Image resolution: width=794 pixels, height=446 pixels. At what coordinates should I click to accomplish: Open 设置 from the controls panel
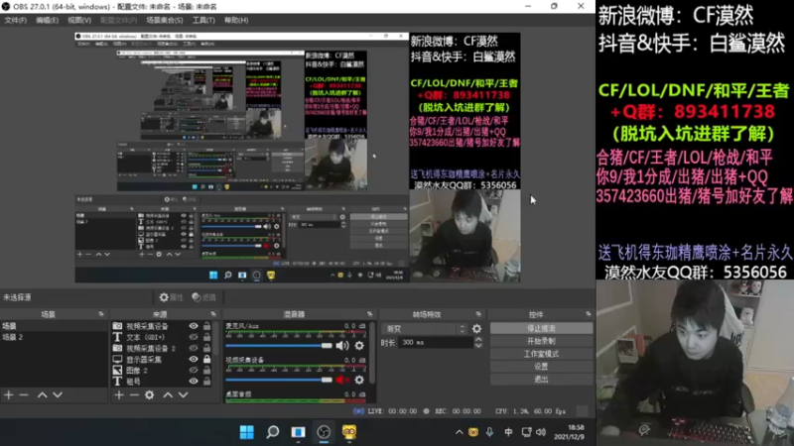coord(541,367)
